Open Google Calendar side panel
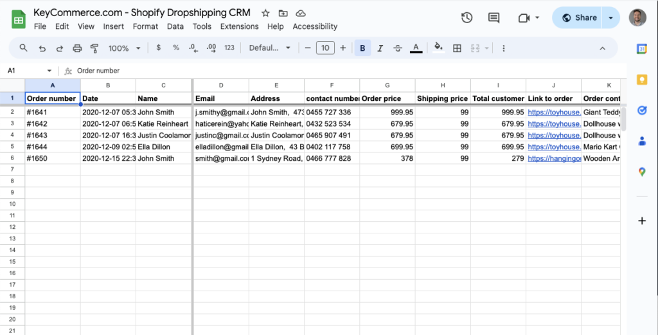658x335 pixels. click(642, 49)
